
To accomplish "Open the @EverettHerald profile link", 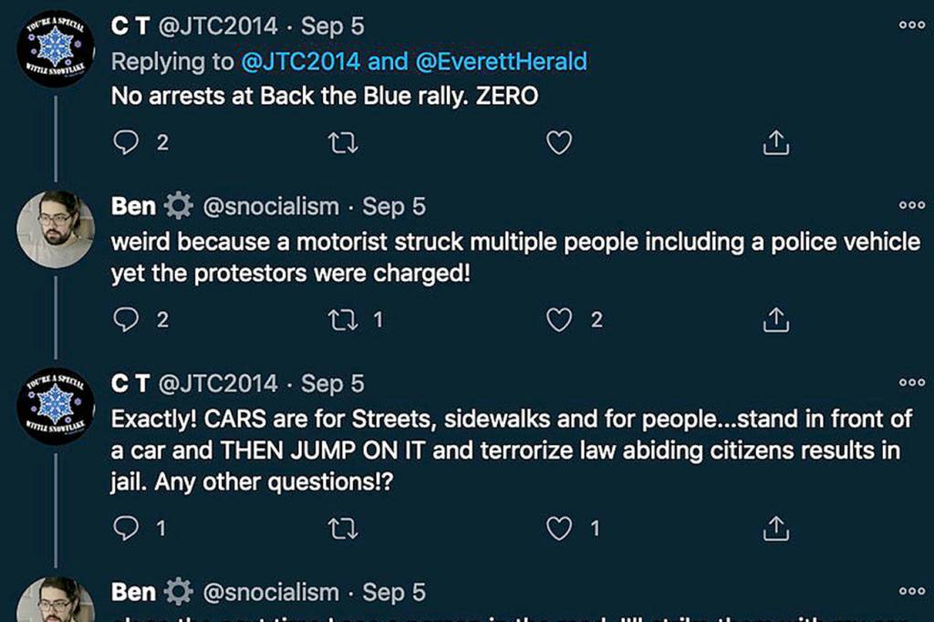I will tap(501, 61).
